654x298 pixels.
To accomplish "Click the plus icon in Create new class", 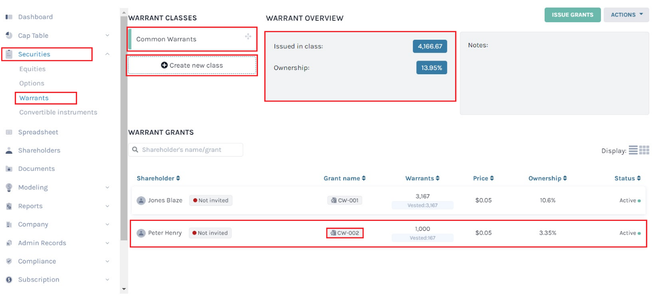I will (164, 65).
